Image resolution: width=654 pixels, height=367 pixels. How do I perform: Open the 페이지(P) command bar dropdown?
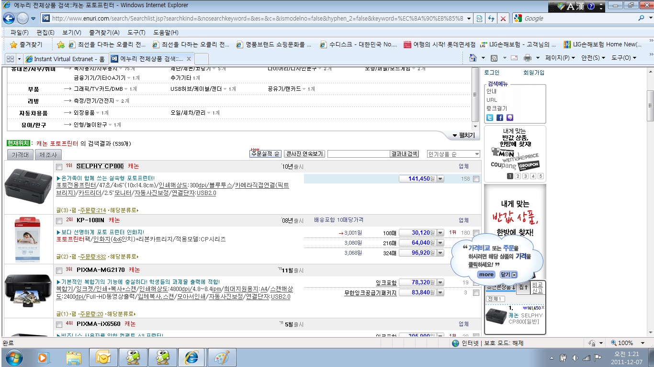point(560,58)
